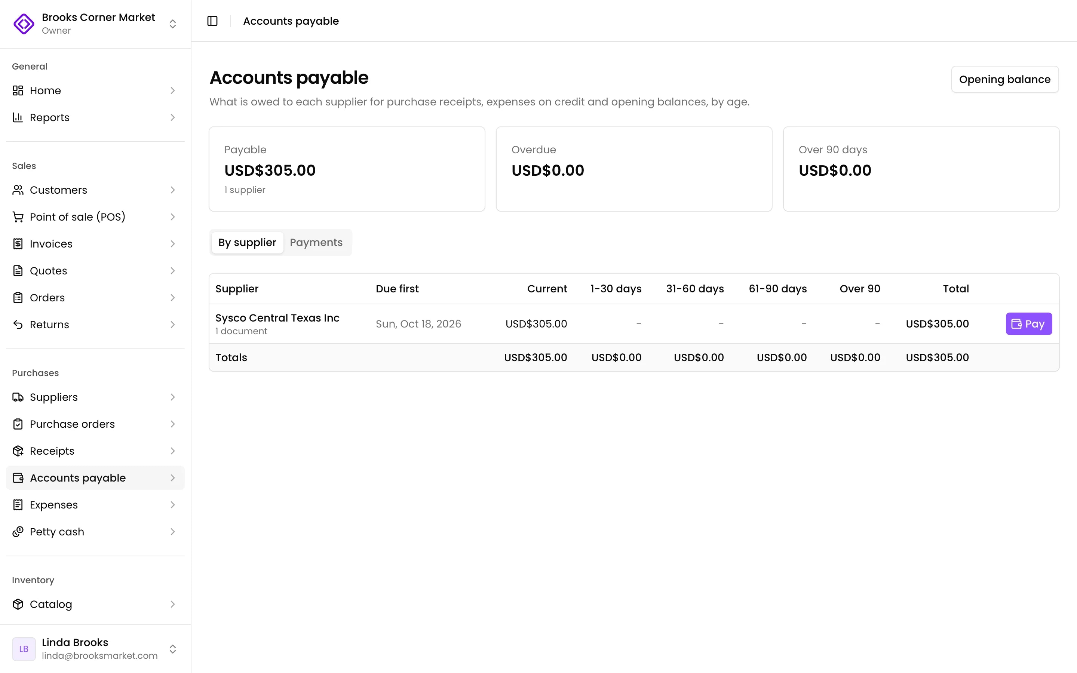Click the Receipts package icon
1077x673 pixels.
(x=18, y=451)
